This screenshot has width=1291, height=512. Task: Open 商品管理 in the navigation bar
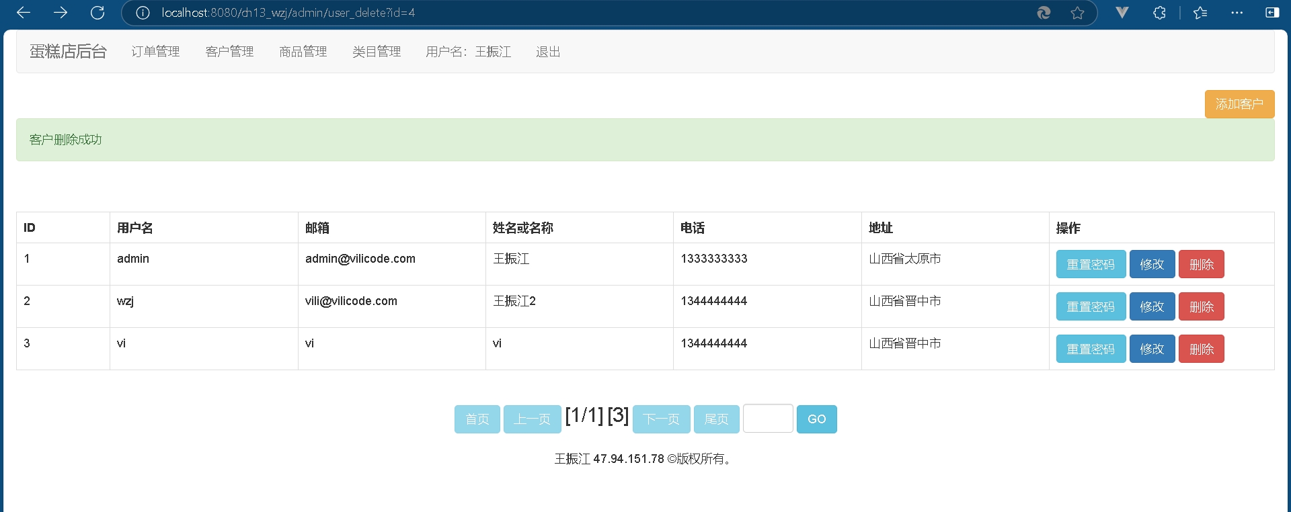click(x=303, y=52)
